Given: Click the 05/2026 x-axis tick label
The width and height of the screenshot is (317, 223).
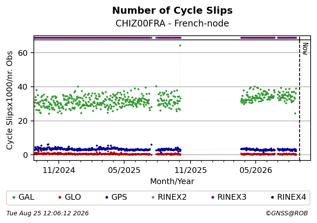Looking at the screenshot, I should click(x=256, y=170).
